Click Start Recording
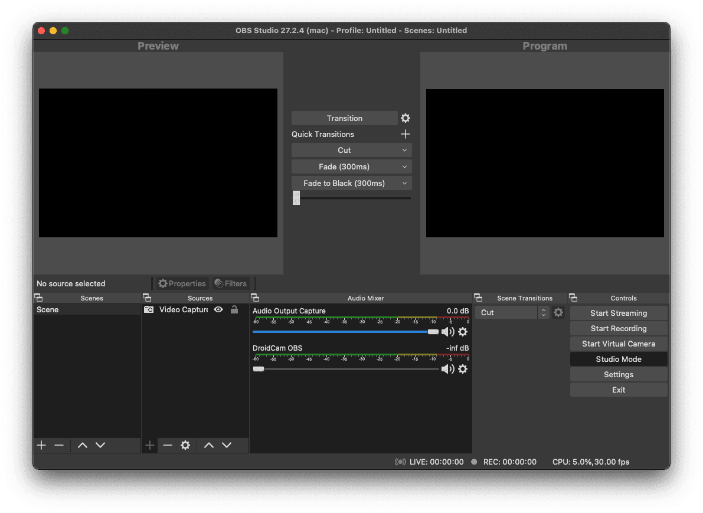The width and height of the screenshot is (703, 513). [619, 328]
